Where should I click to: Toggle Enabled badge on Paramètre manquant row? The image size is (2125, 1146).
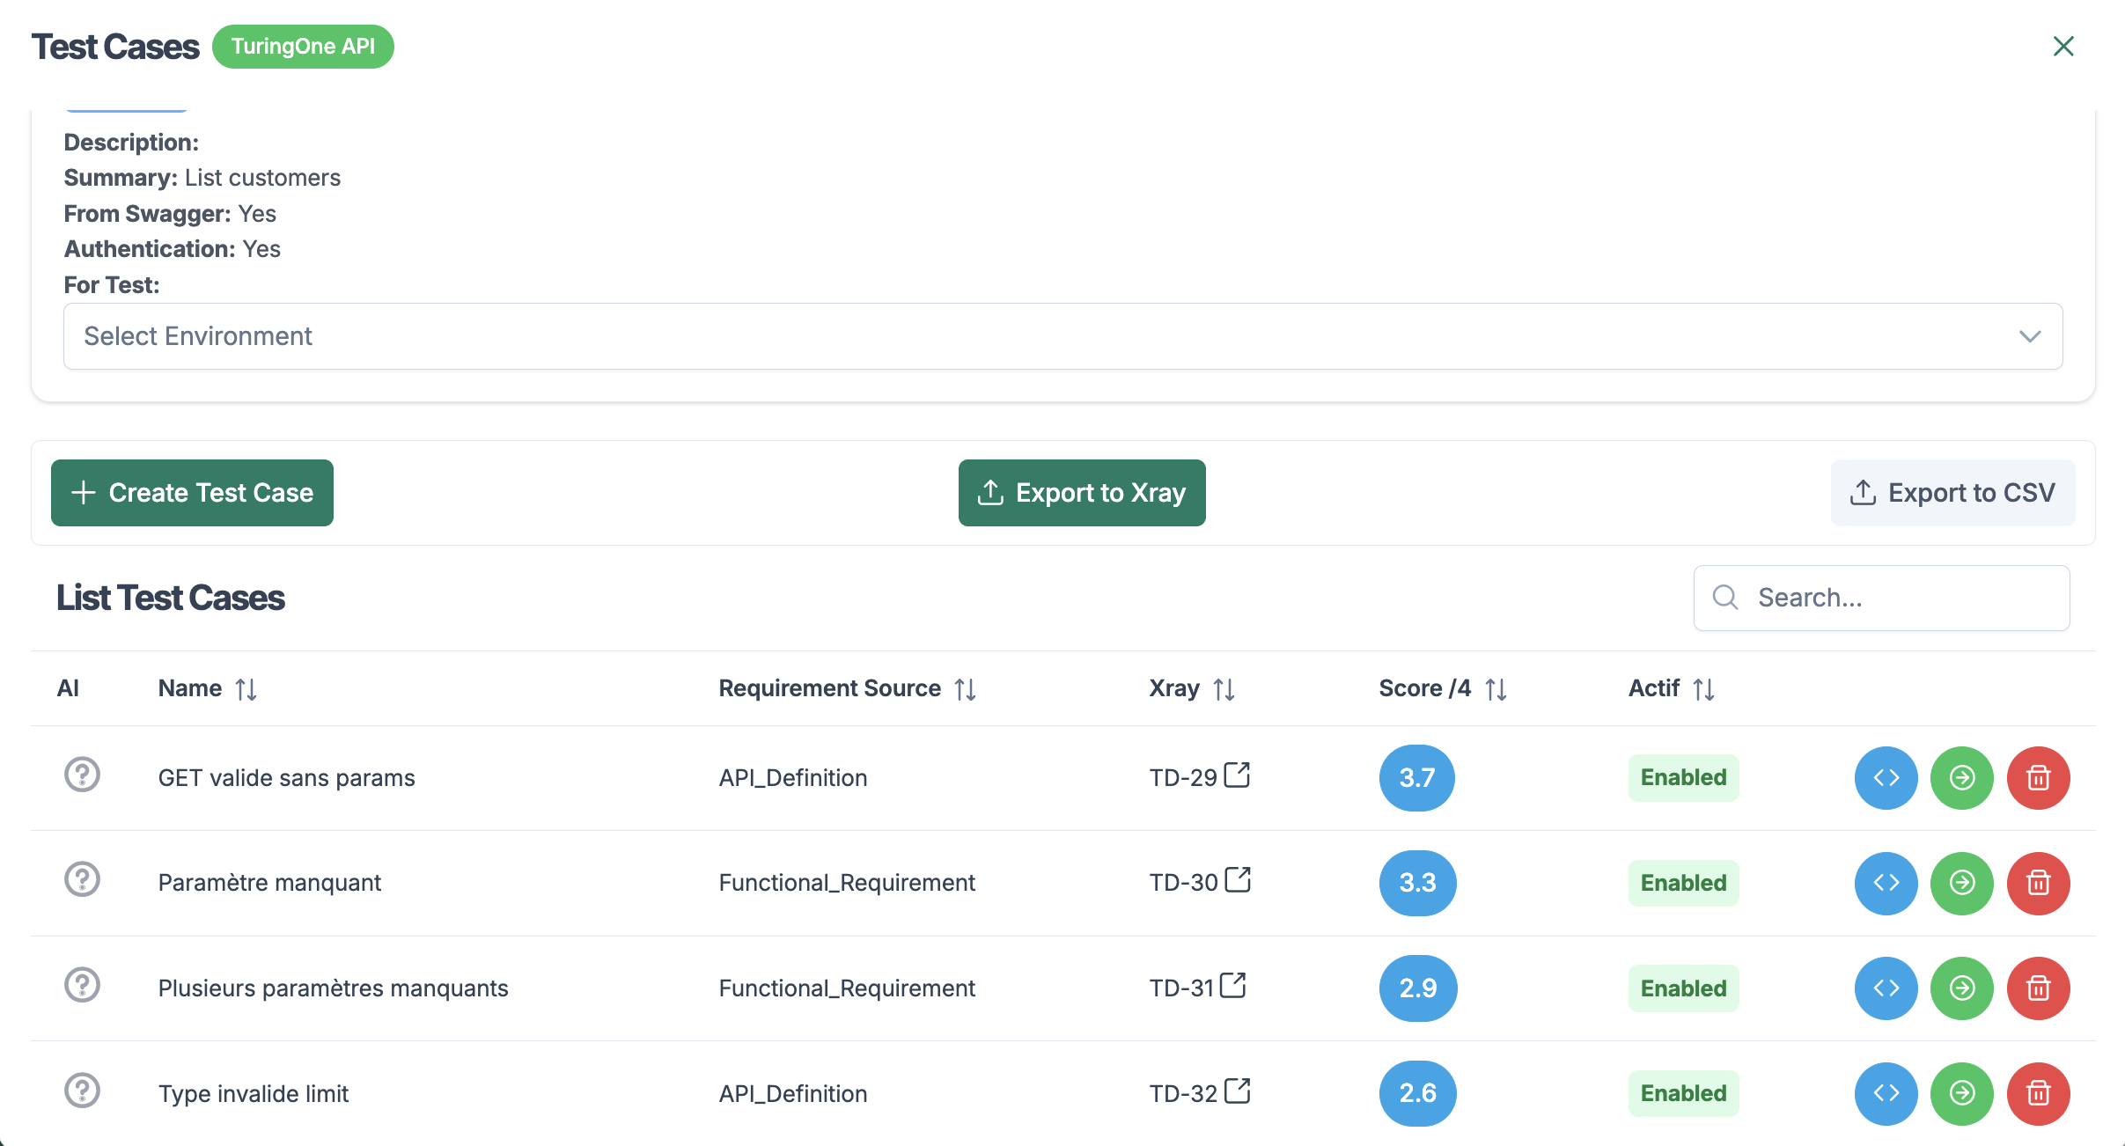tap(1682, 883)
